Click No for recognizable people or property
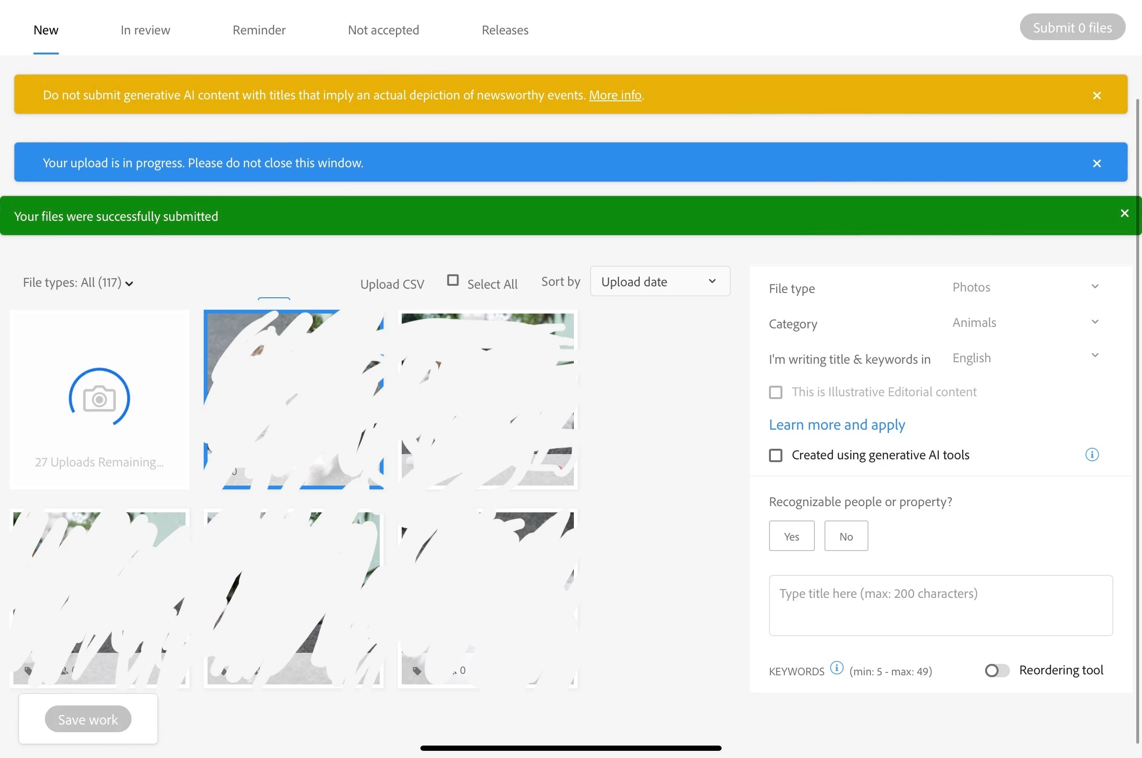The height and width of the screenshot is (758, 1142). coord(846,536)
